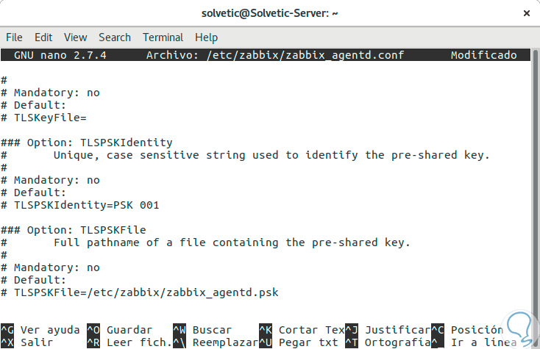Click the '# Default:' line above TLSPSKFile setting
The width and height of the screenshot is (540, 349).
(33, 280)
